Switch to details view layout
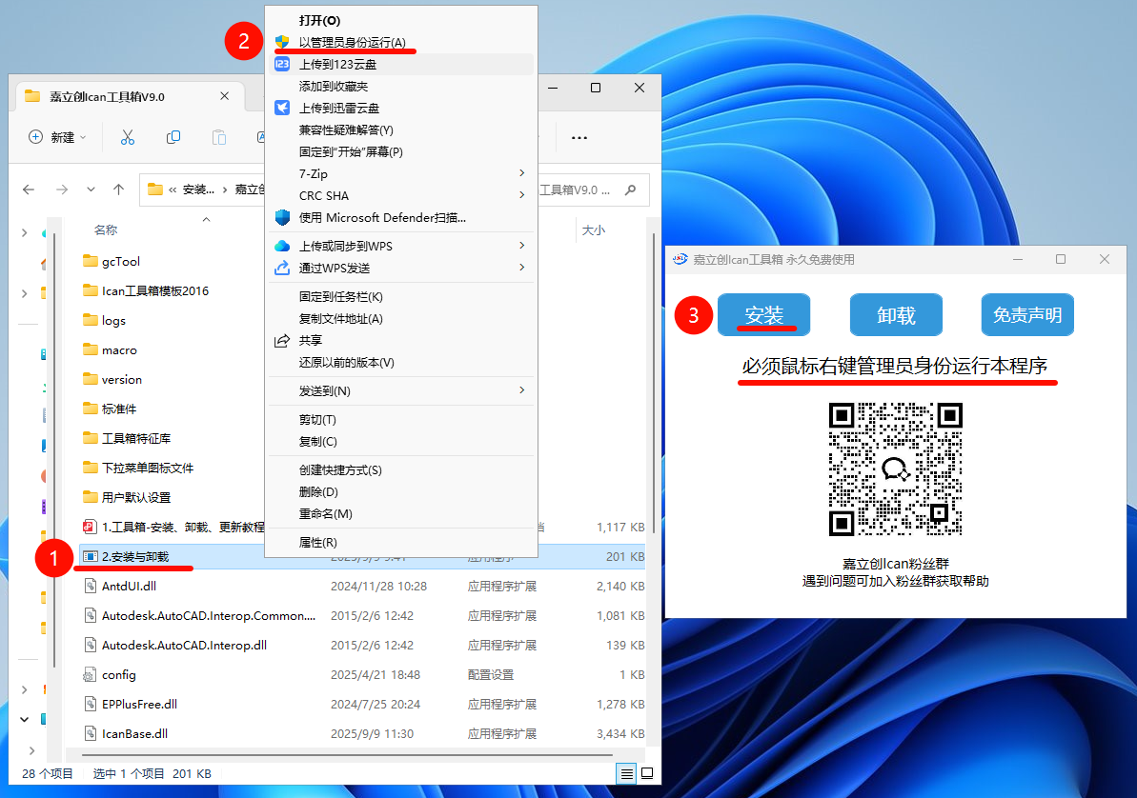Viewport: 1137px width, 798px height. pyautogui.click(x=626, y=773)
